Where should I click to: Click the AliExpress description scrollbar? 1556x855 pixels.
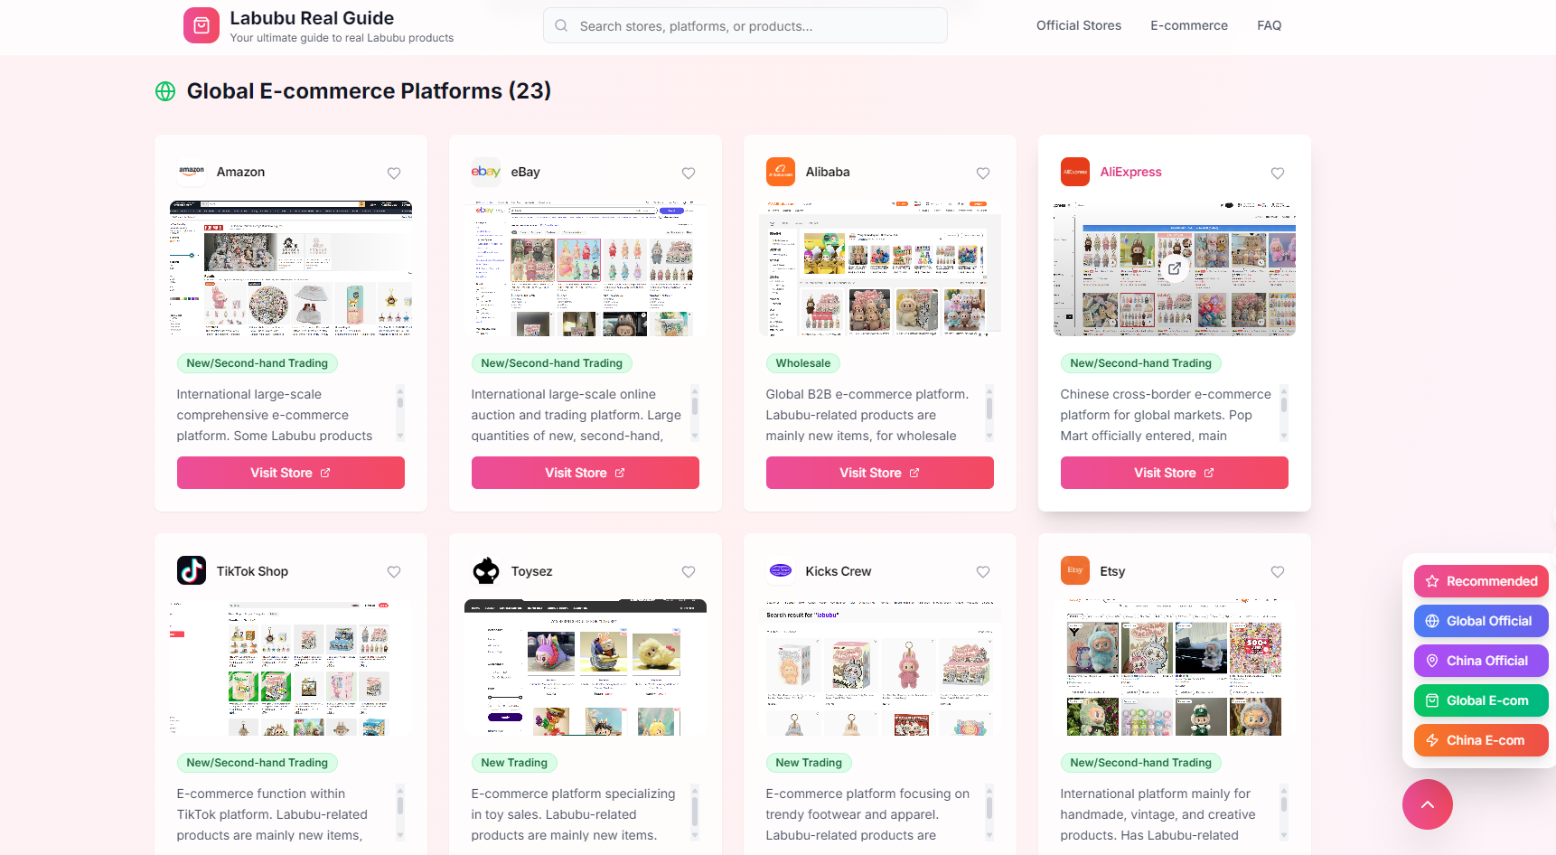click(1284, 413)
